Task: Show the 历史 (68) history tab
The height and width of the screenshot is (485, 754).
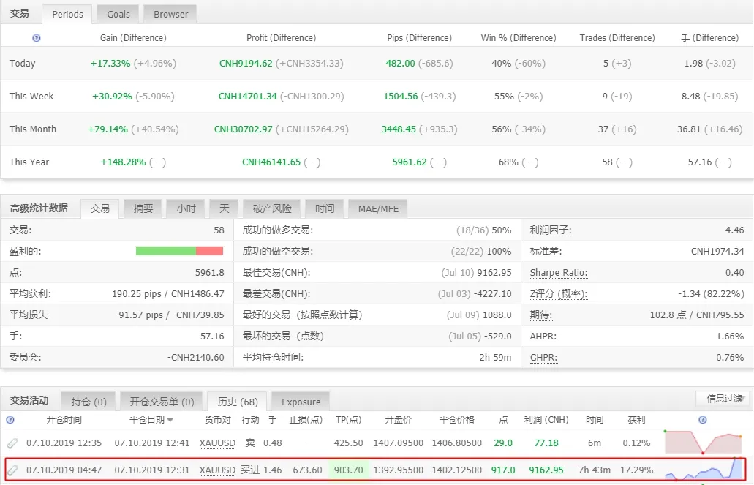Action: coord(238,402)
